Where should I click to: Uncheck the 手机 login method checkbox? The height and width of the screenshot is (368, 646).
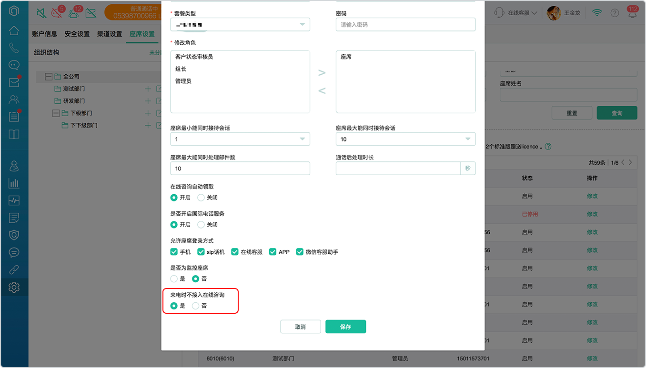[174, 252]
